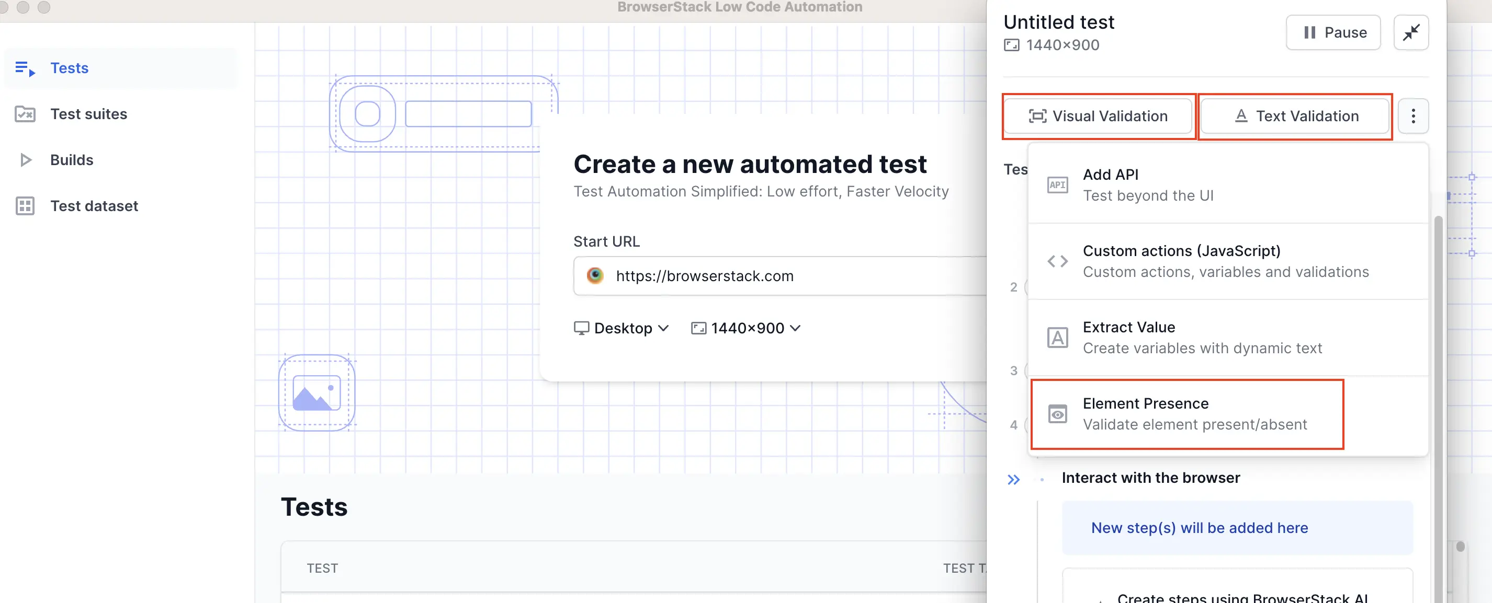The image size is (1492, 603).
Task: Click the Test dataset grid icon
Action: click(x=25, y=206)
